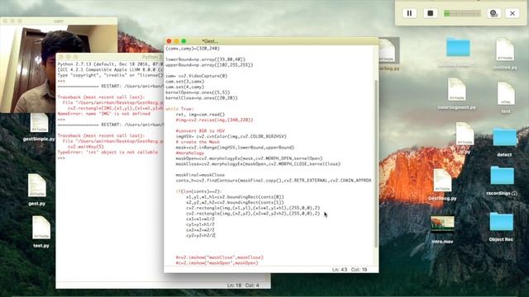Click the '#morphology' comment line
This screenshot has height=297, width=529.
(x=189, y=153)
